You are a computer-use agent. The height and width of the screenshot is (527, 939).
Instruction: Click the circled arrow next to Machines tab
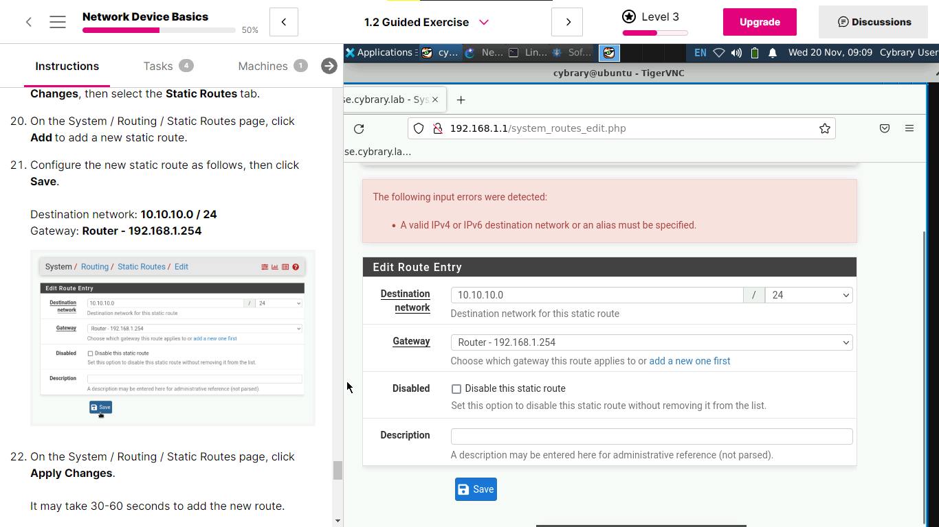tap(329, 66)
